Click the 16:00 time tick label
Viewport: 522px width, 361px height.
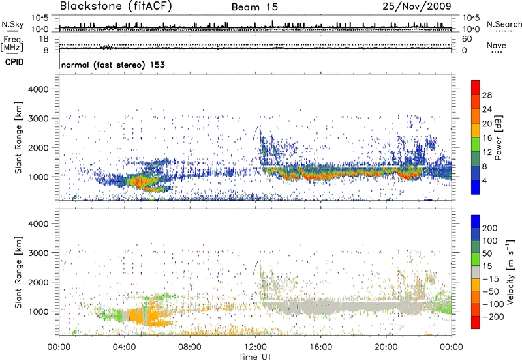click(320, 347)
